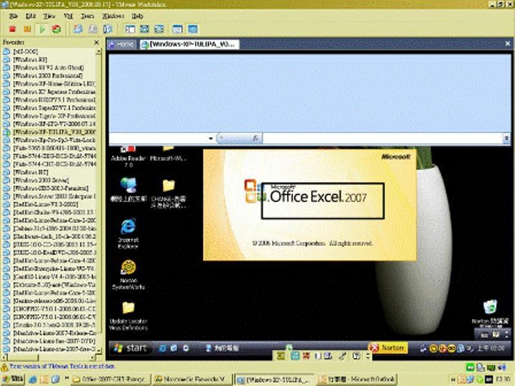Click the Console view toolbar icon
The image size is (515, 386).
click(192, 29)
